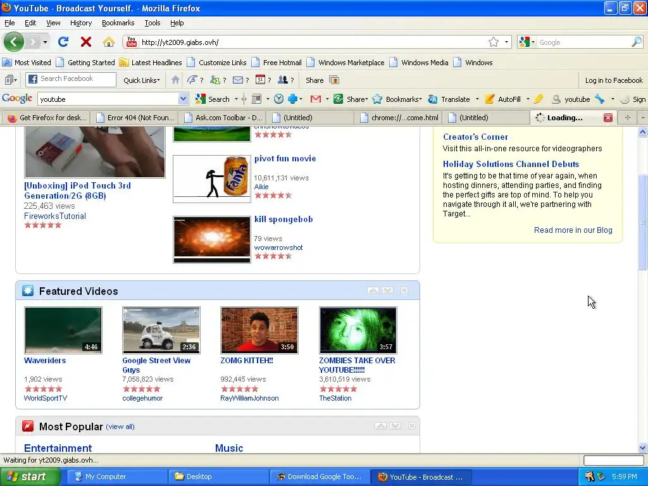This screenshot has width=648, height=486.
Task: Move the Most Popular module down
Action: (395, 426)
